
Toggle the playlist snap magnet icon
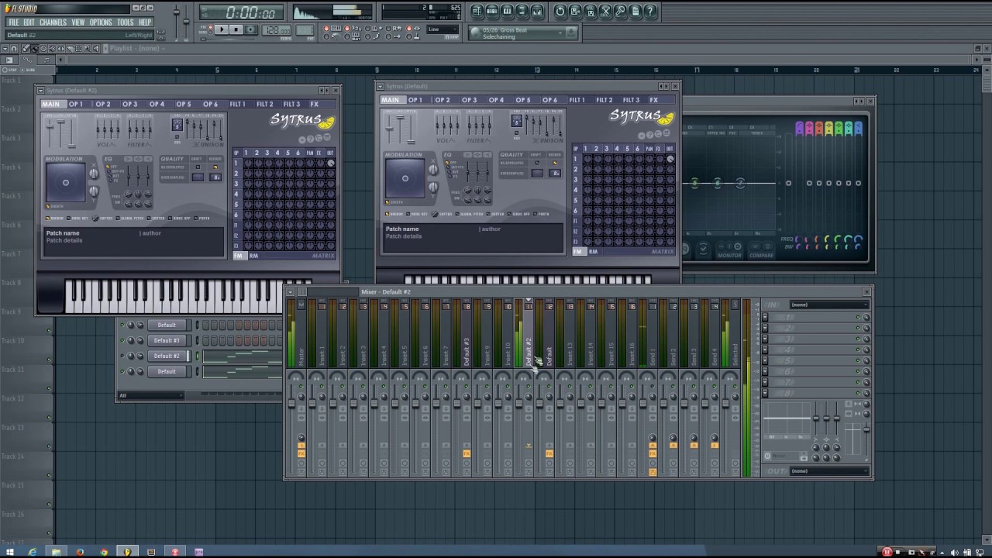(x=13, y=49)
